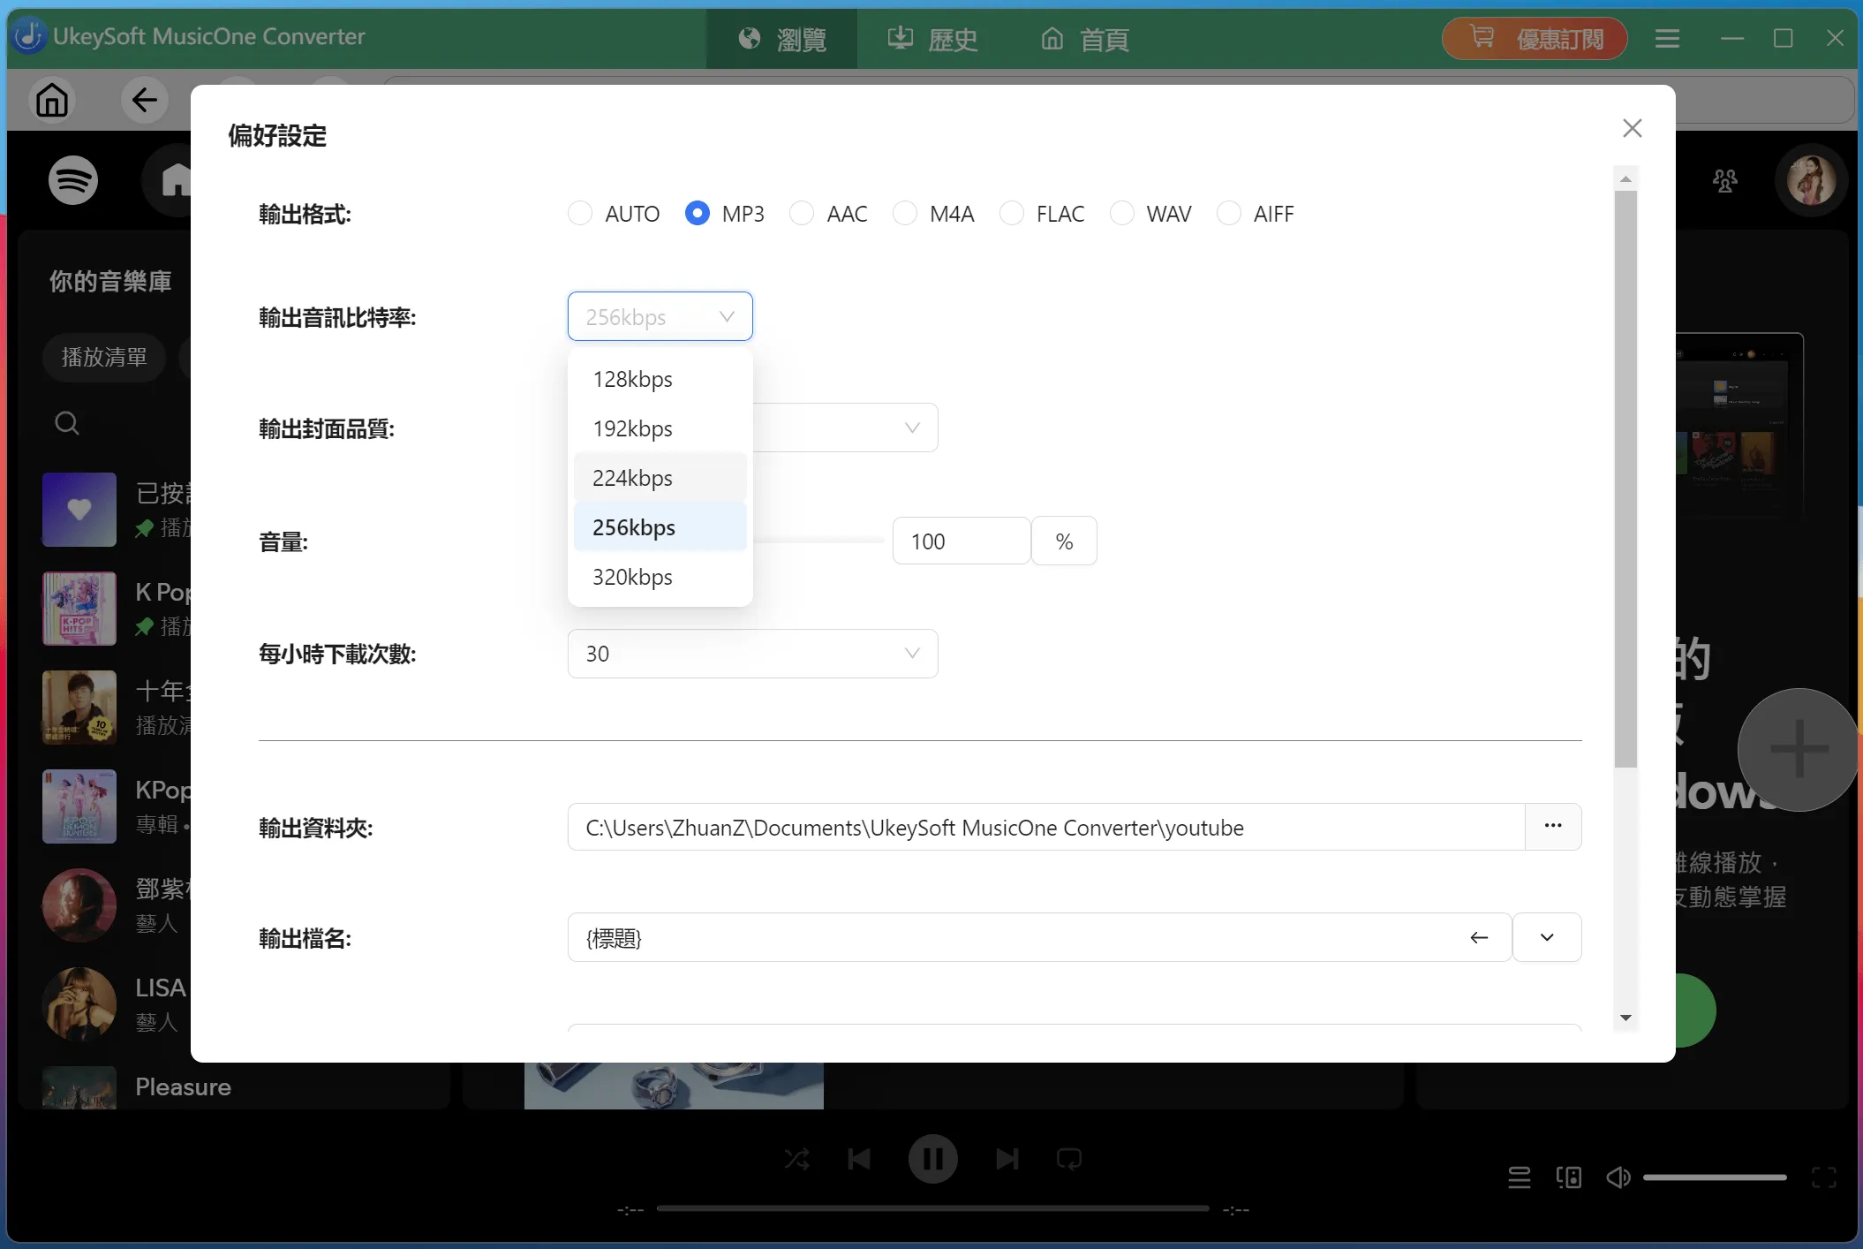The height and width of the screenshot is (1249, 1863).
Task: Open the 輸出封面品質 cover quality dropdown
Action: [846, 428]
